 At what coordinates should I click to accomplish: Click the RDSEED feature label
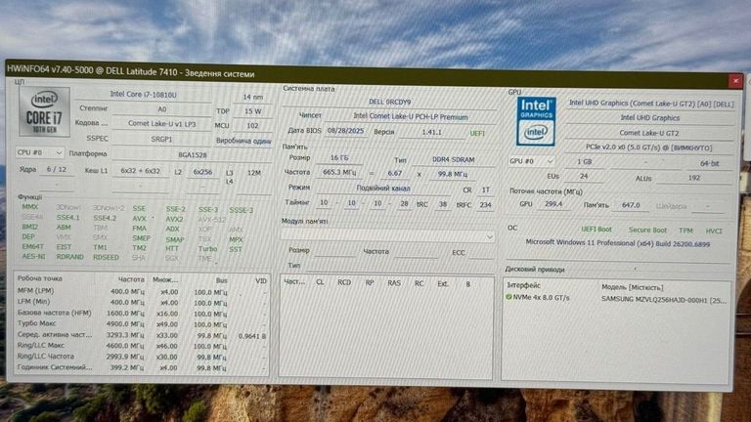(x=106, y=257)
